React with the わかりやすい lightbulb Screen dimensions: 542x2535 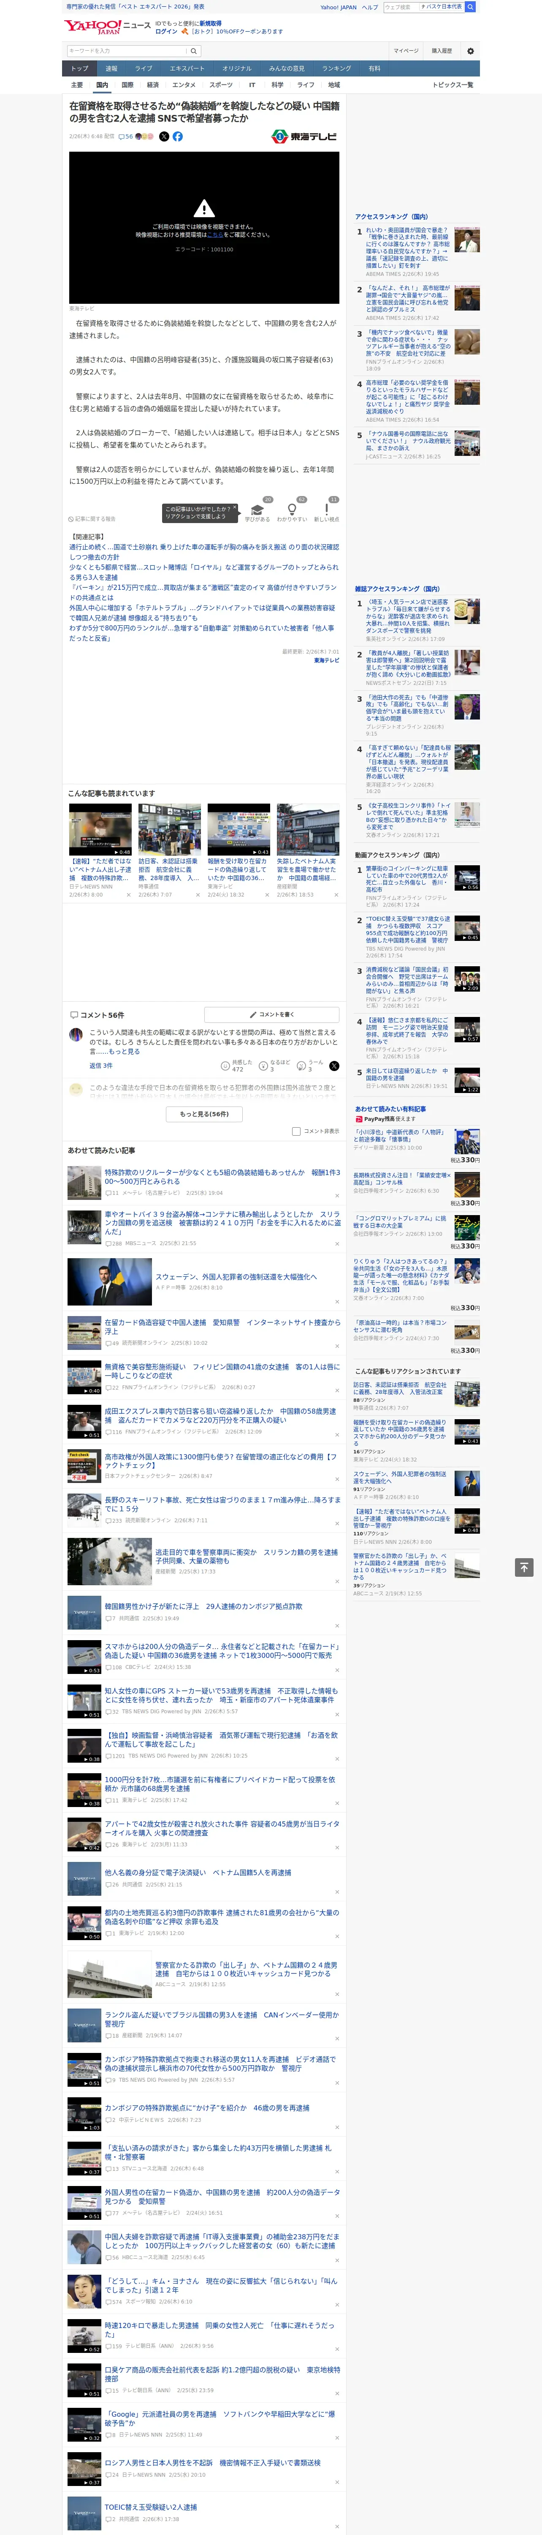[x=292, y=511]
